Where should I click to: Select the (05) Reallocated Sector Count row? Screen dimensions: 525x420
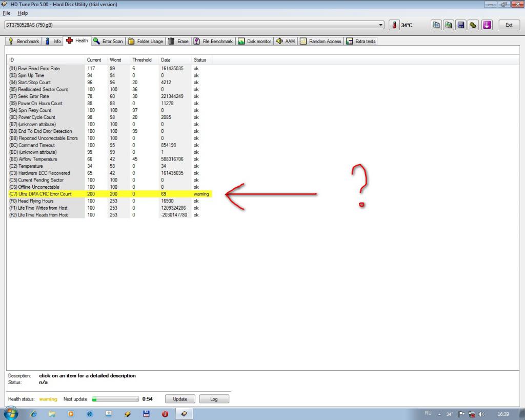[x=111, y=89]
